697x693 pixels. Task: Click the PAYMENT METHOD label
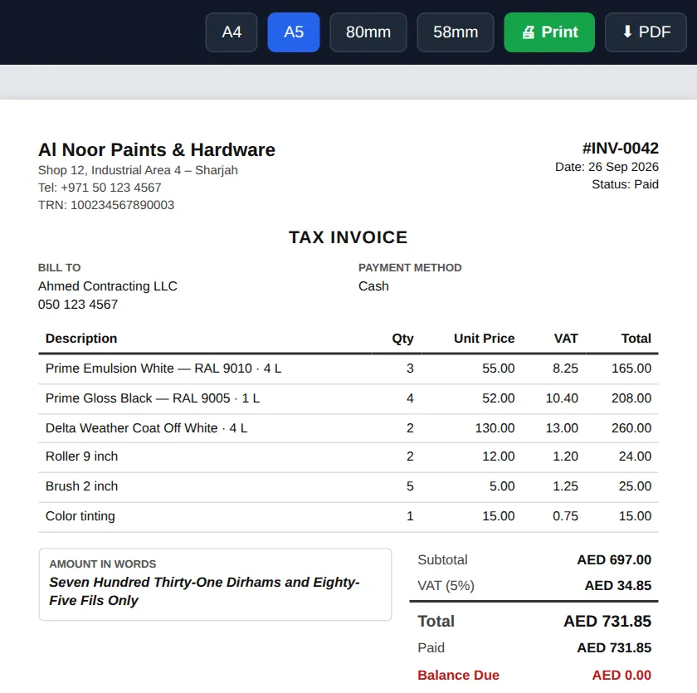(x=410, y=267)
